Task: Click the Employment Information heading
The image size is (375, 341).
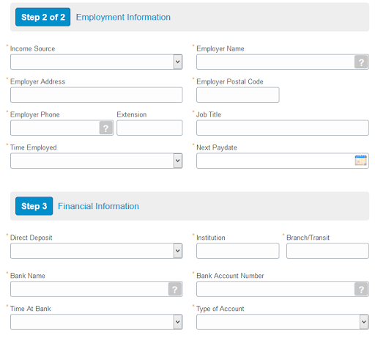Action: [x=123, y=18]
